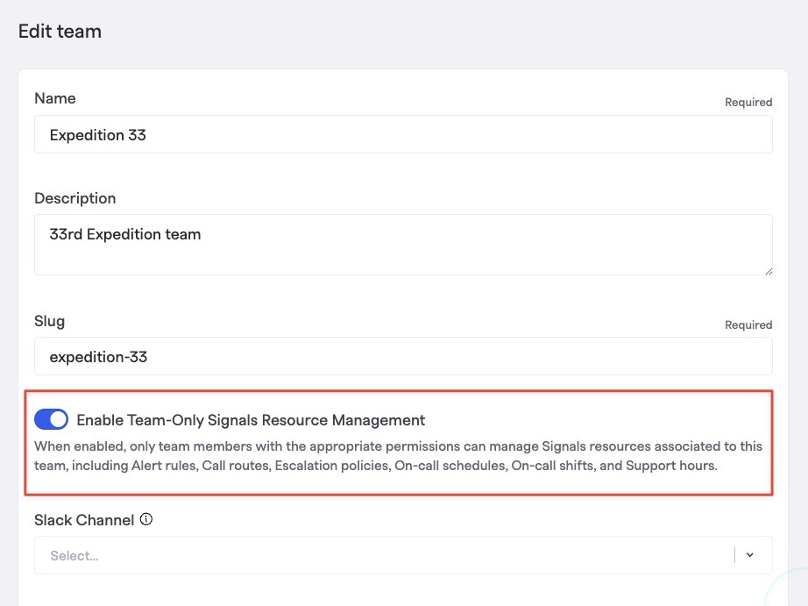
Task: Expand Slack Channel list with chevron arrow
Action: tap(750, 555)
